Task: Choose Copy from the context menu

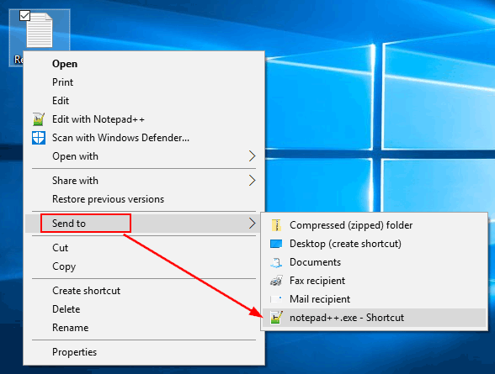Action: (x=144, y=266)
